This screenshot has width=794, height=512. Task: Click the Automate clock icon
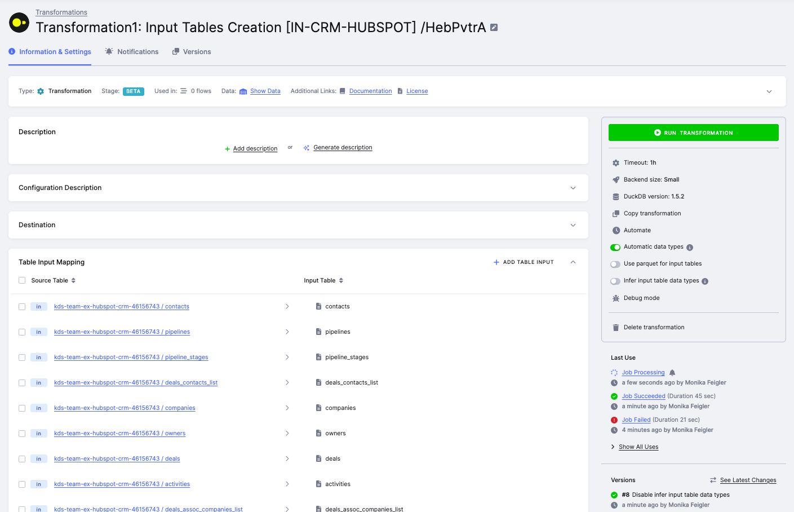tap(616, 231)
